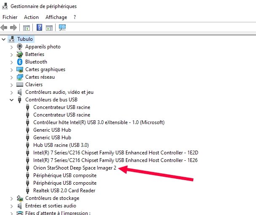Select the Cartes graphiques label
The image size is (256, 215).
(45, 69)
